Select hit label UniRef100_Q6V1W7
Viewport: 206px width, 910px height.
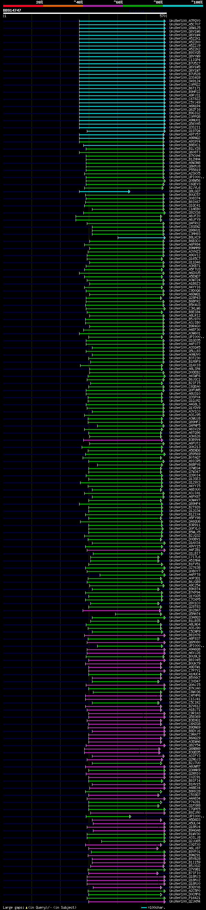click(185, 70)
